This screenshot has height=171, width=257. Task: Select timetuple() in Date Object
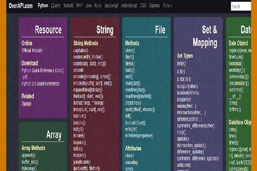point(236,57)
